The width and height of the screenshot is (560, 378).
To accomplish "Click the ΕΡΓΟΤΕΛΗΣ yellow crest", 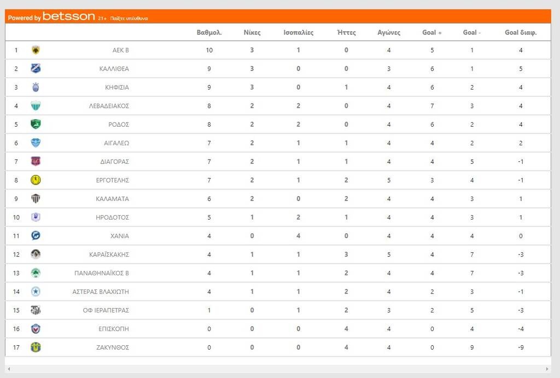I will point(36,180).
